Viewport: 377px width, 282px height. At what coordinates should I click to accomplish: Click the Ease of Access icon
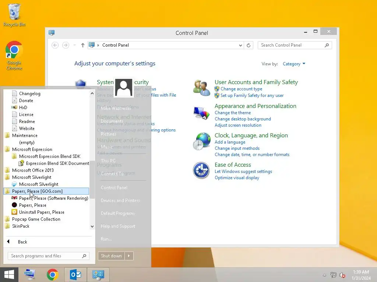pyautogui.click(x=201, y=170)
